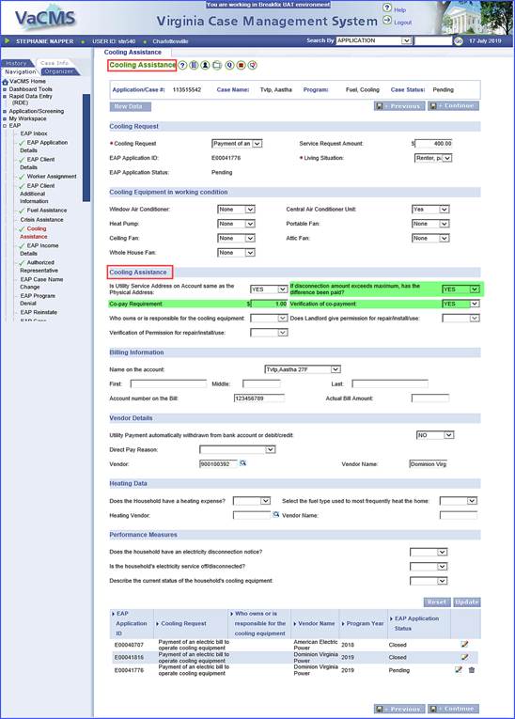Viewport: 515px width, 719px height.
Task: Click the green play arrow beside STEPHANIE NAPPER
Action: point(7,40)
